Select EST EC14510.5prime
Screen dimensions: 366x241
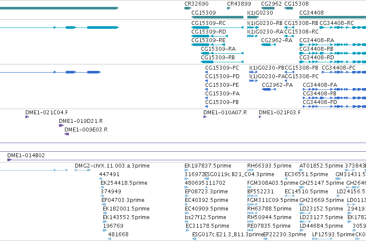tap(289, 196)
